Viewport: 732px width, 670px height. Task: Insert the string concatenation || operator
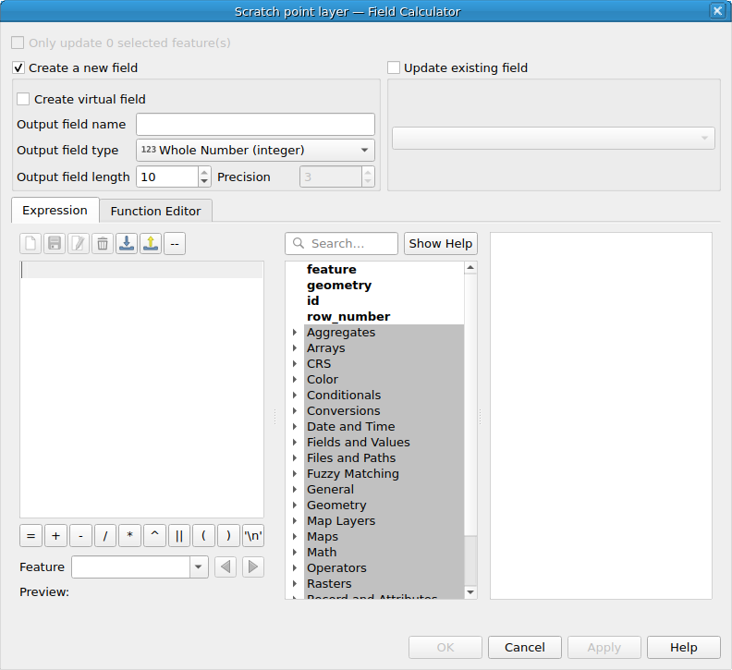click(x=179, y=535)
